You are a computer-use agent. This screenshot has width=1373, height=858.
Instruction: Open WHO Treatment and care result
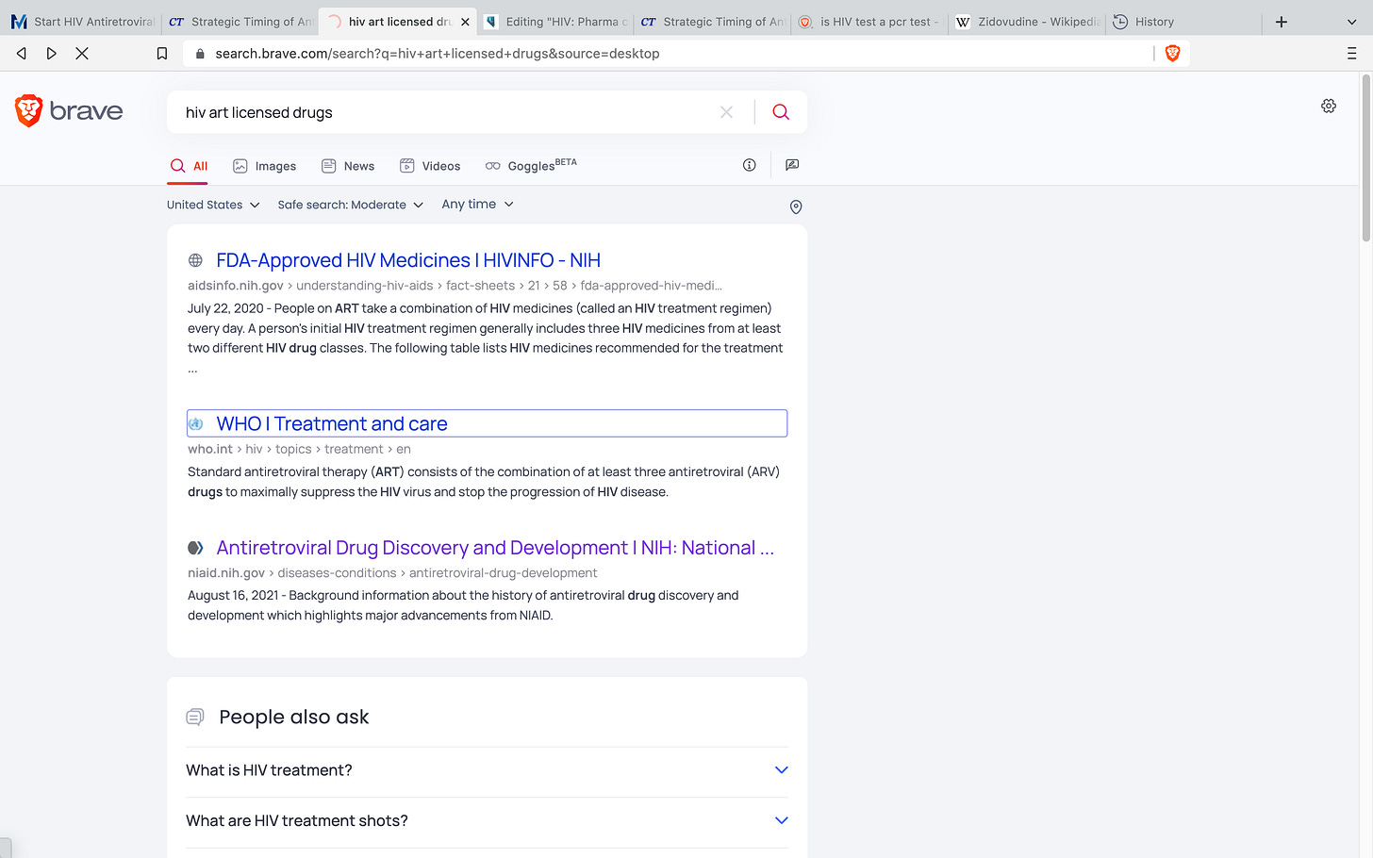[332, 424]
